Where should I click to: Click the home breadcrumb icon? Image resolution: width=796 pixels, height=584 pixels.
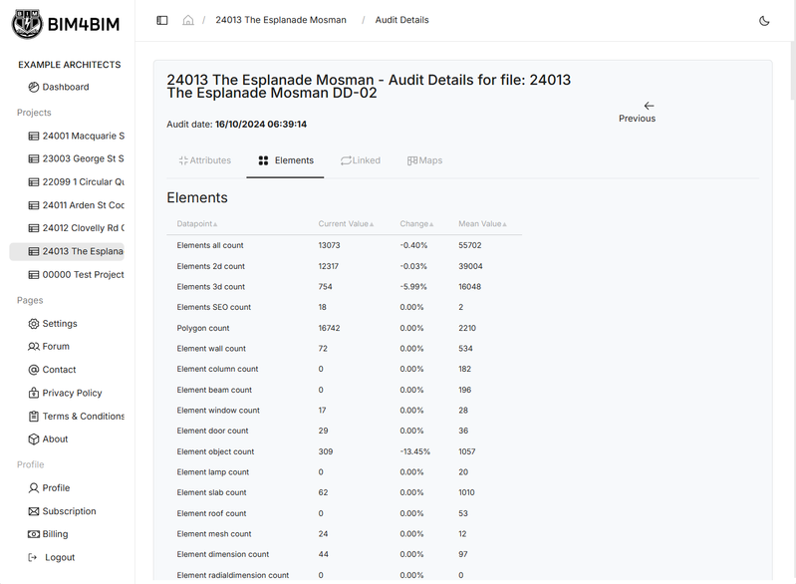[x=188, y=20]
